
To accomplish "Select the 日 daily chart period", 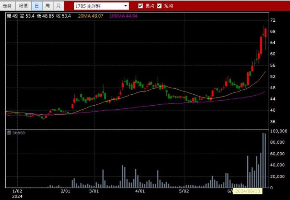I will 37,6.
